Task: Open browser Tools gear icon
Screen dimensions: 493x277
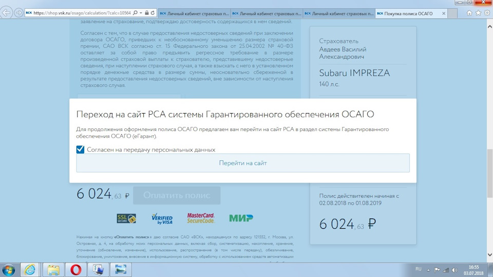Action: click(x=487, y=13)
